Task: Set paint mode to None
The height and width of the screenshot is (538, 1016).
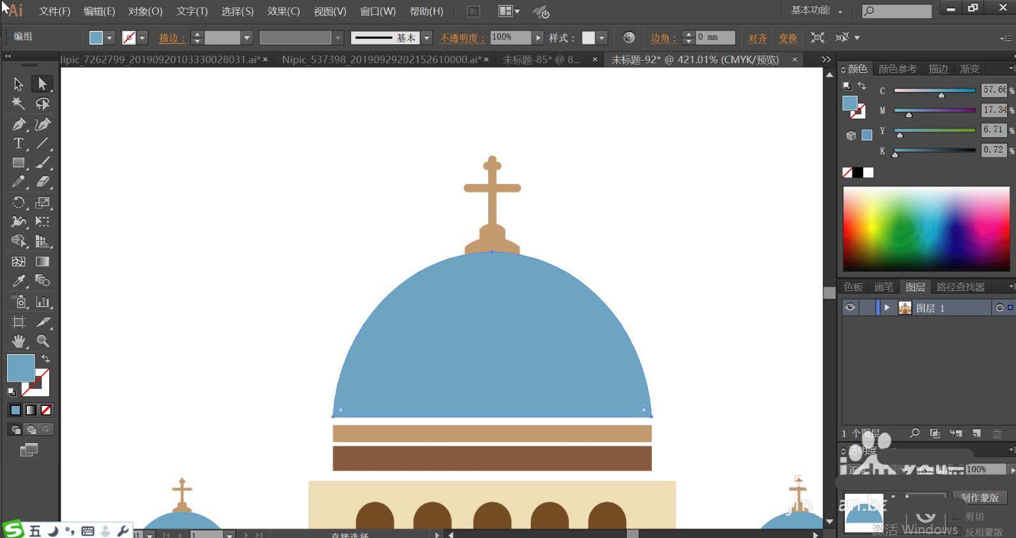Action: [x=46, y=410]
